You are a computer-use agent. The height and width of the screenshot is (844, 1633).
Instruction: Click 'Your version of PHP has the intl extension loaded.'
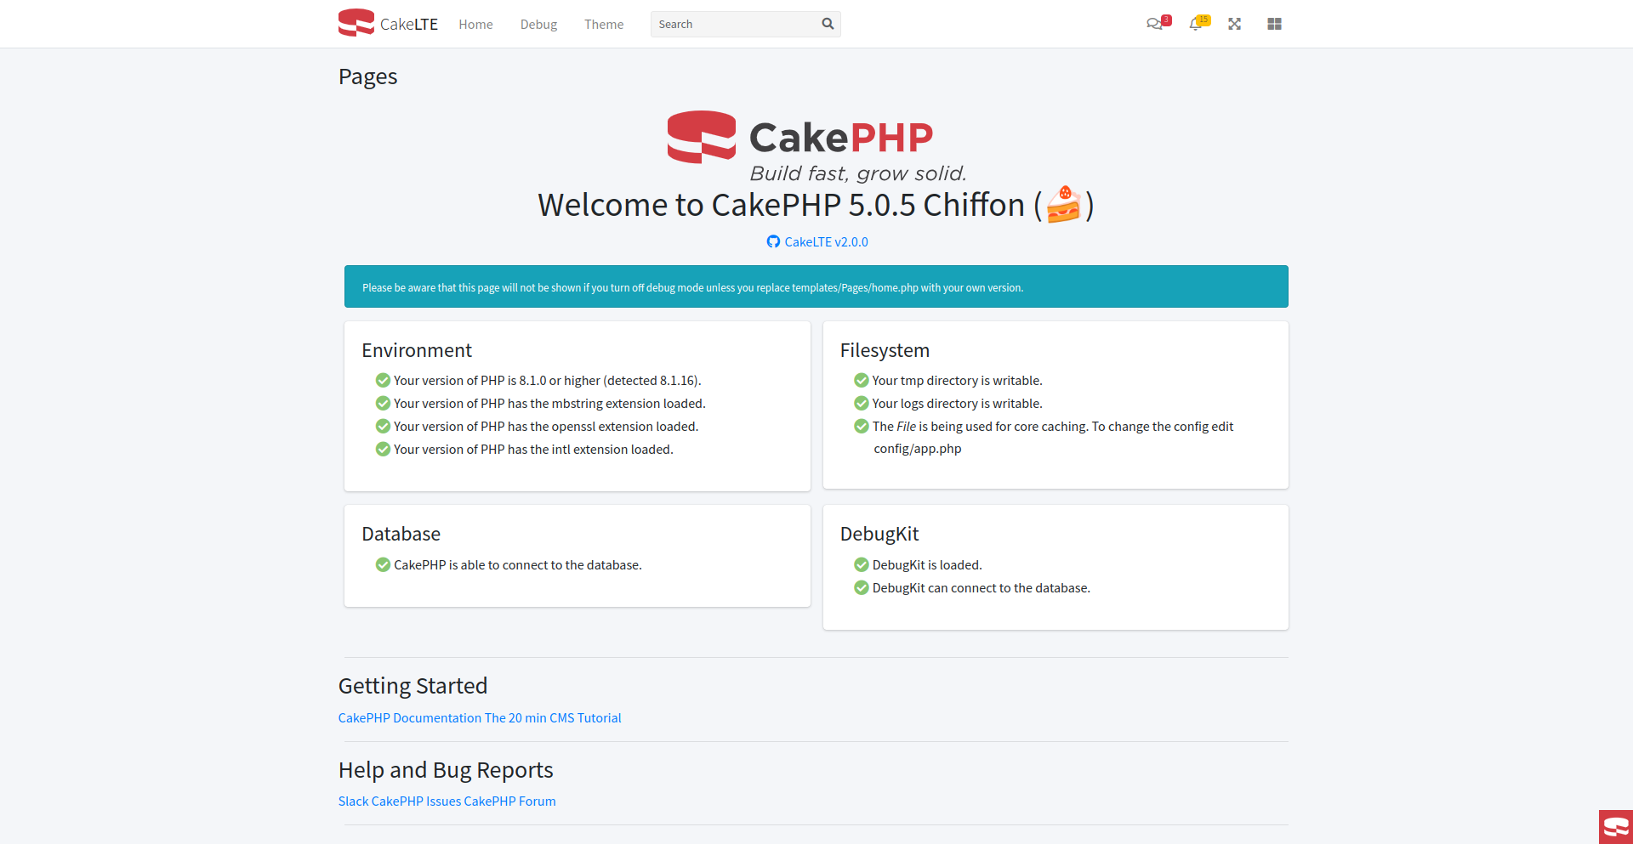point(533,449)
